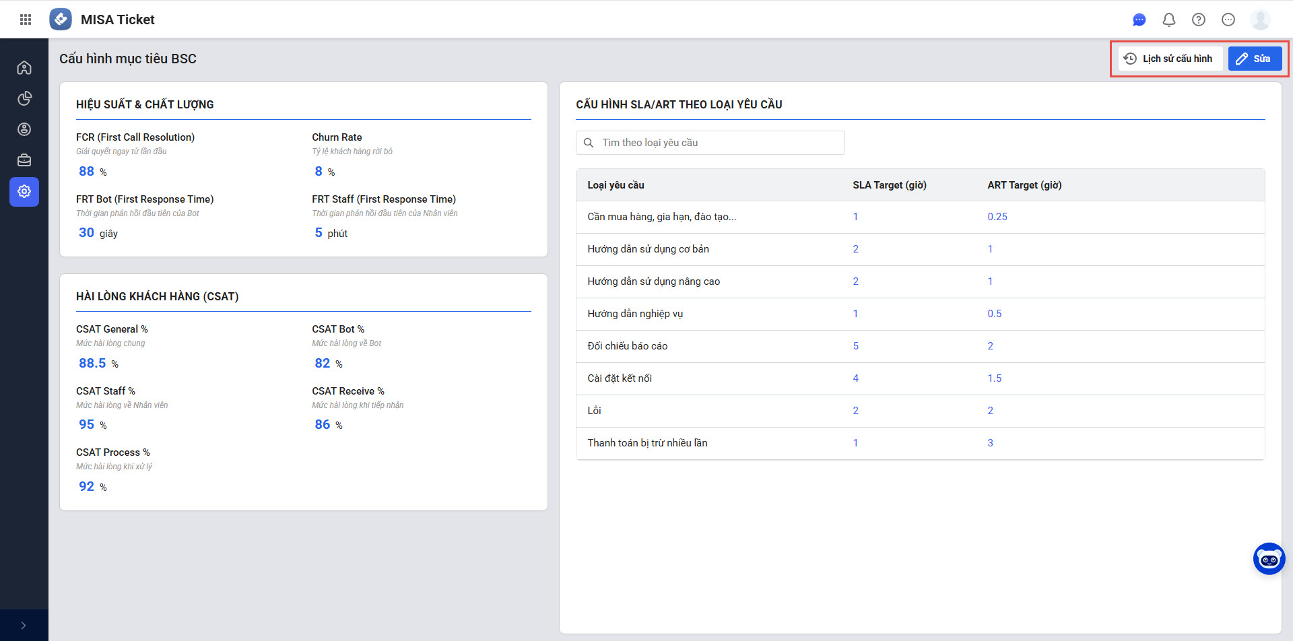Screen dimensions: 1293x641
Task: Click the SLA Target (giờ) column header
Action: click(x=889, y=185)
